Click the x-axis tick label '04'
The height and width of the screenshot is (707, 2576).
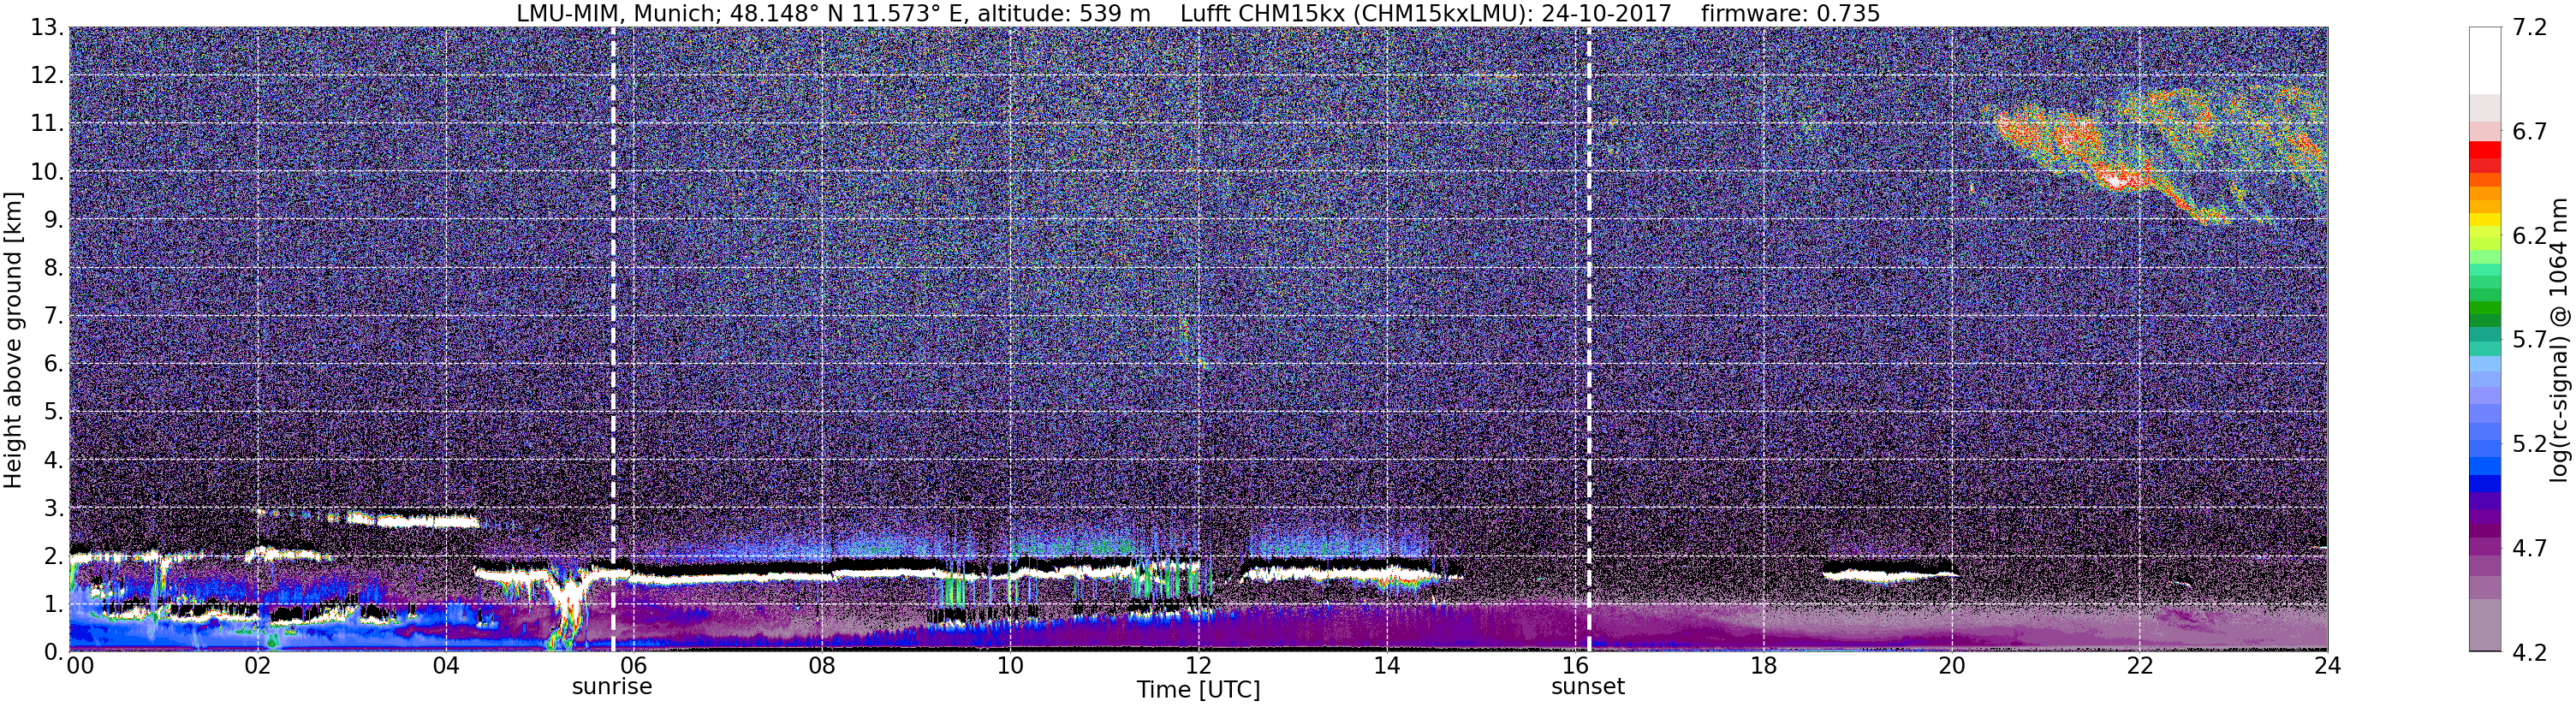pos(446,666)
